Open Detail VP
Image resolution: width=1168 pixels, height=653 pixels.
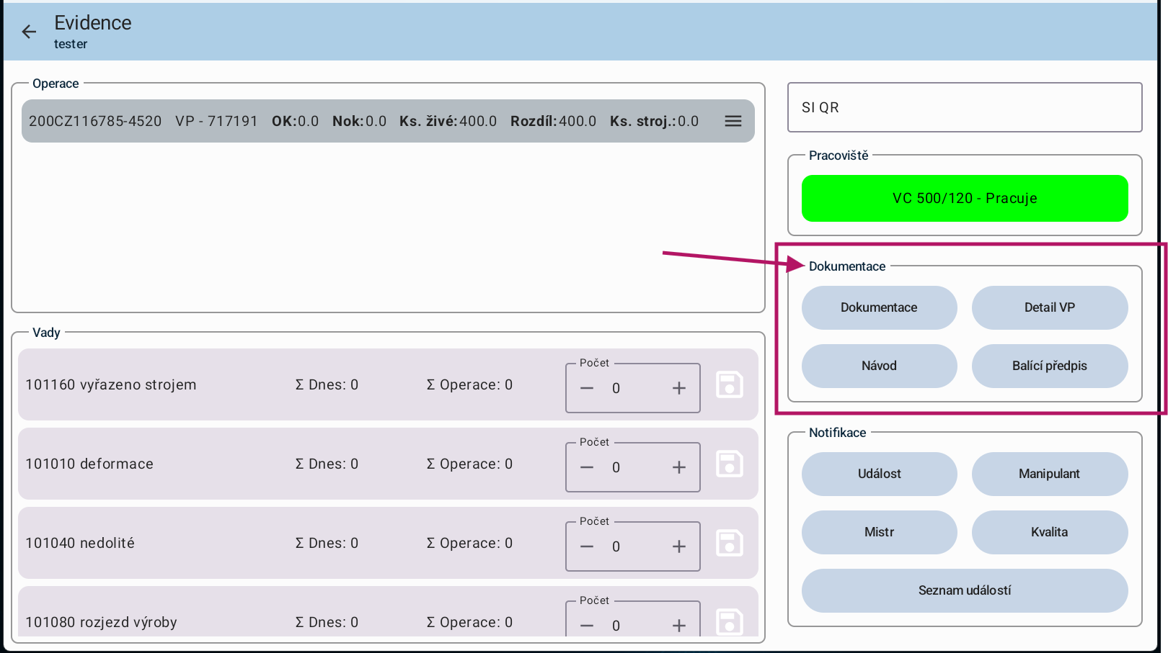point(1049,307)
